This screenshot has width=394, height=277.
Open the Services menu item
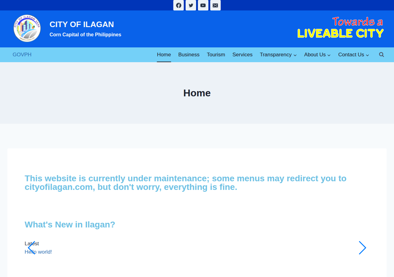click(x=243, y=54)
